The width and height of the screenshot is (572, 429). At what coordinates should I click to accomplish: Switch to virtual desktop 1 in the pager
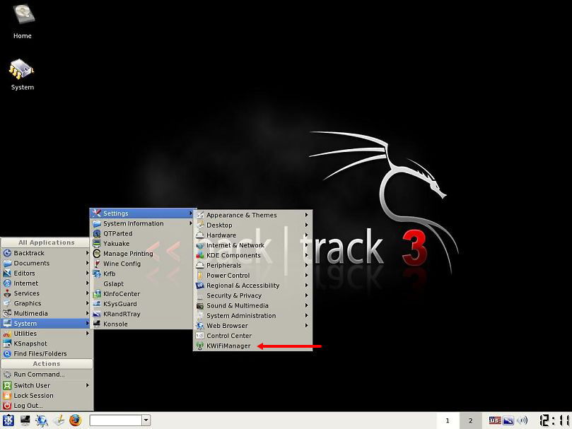point(448,421)
